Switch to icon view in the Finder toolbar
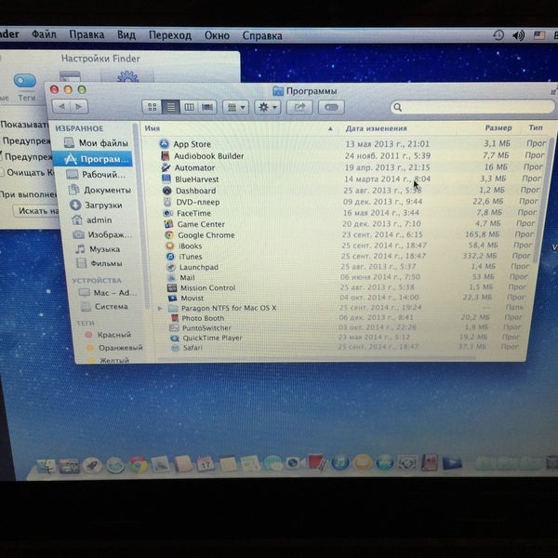 coord(153,107)
